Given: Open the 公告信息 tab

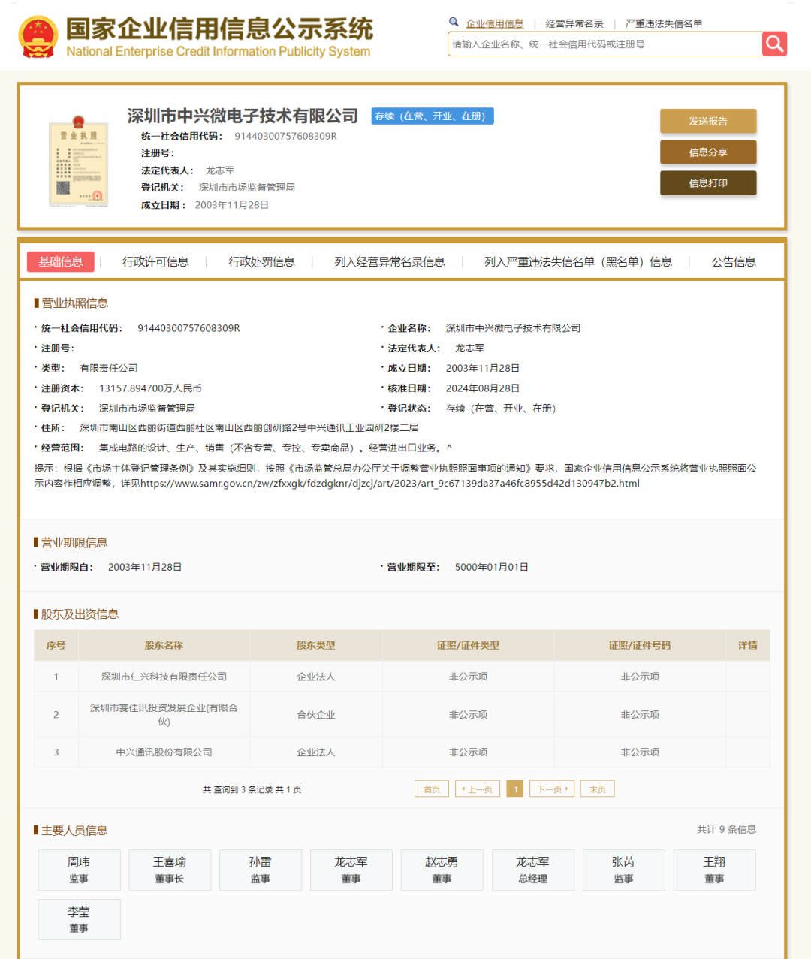Looking at the screenshot, I should 734,261.
